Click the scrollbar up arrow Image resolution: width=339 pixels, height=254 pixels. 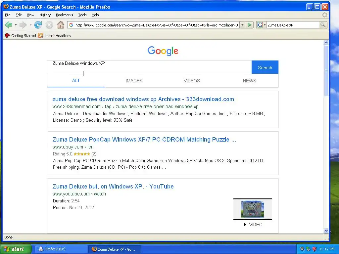click(326, 43)
